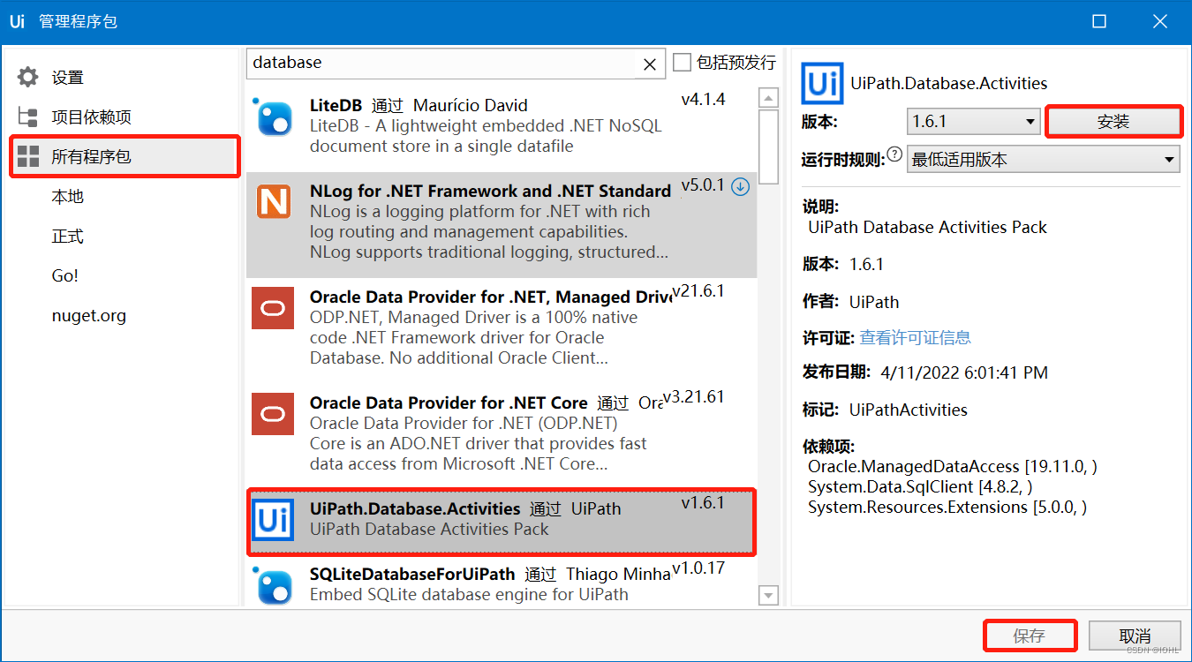Click UiPath logo in details panel

tap(823, 85)
